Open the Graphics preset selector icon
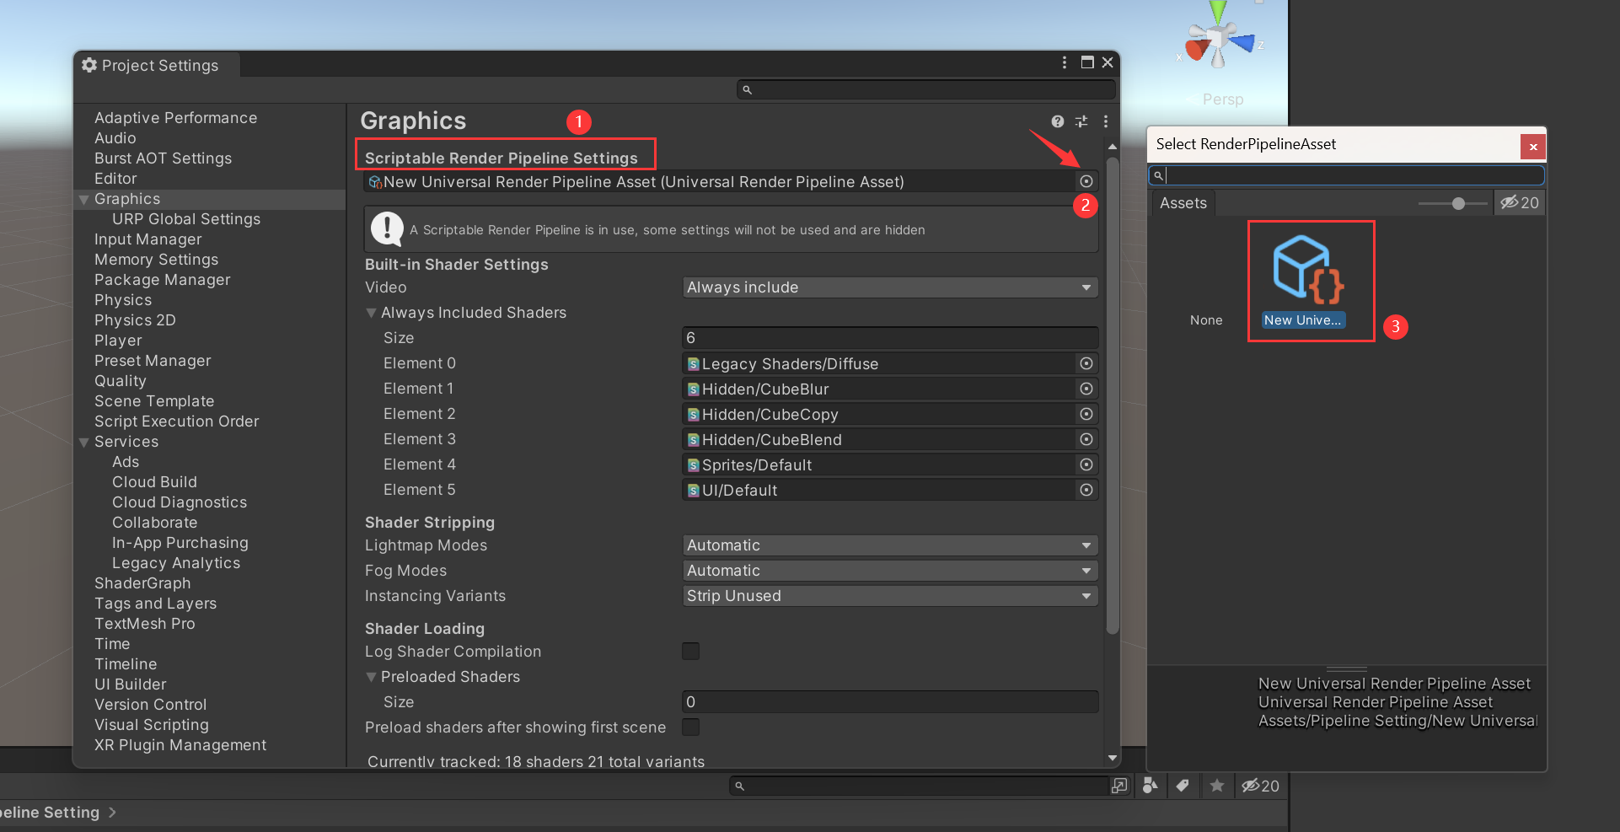The image size is (1620, 832). tap(1081, 121)
